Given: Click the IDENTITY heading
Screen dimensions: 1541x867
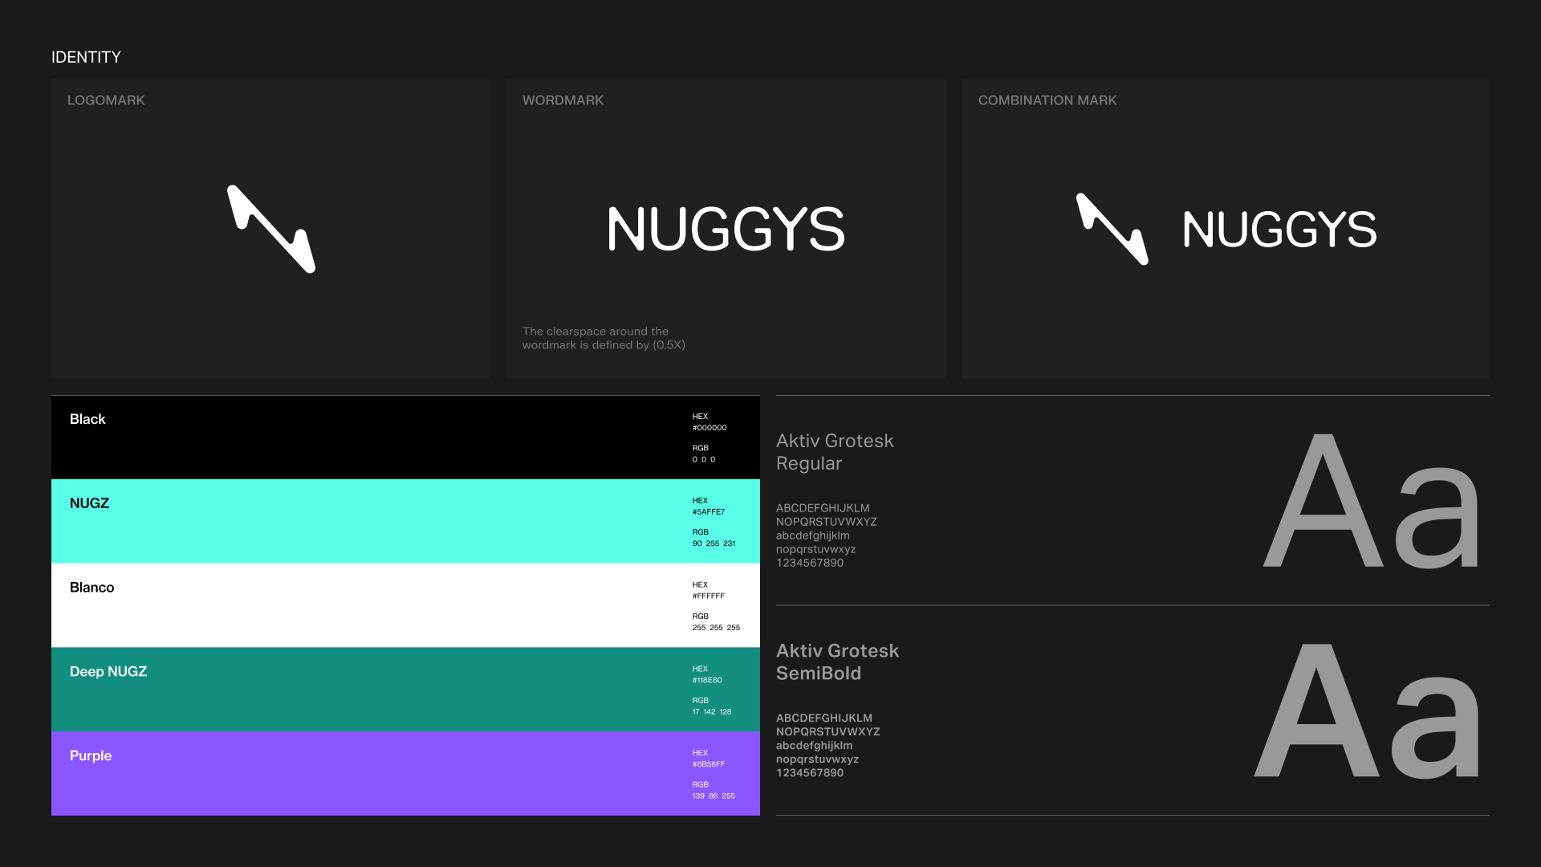Looking at the screenshot, I should (x=86, y=58).
